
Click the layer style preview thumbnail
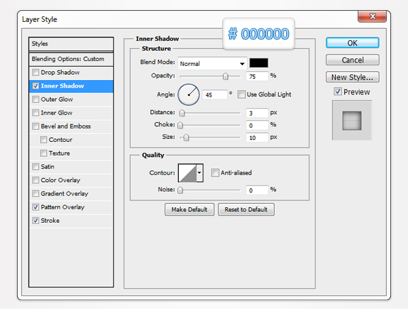[x=352, y=120]
